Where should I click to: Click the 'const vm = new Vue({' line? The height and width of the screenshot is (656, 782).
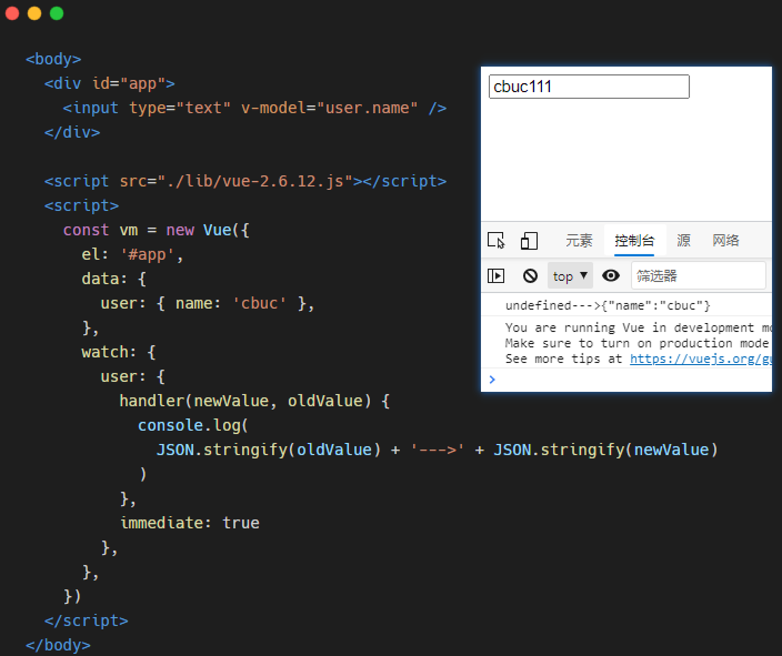156,230
